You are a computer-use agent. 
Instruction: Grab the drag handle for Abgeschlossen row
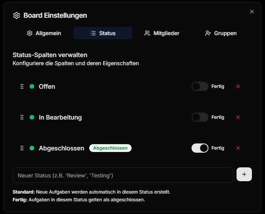pos(22,148)
